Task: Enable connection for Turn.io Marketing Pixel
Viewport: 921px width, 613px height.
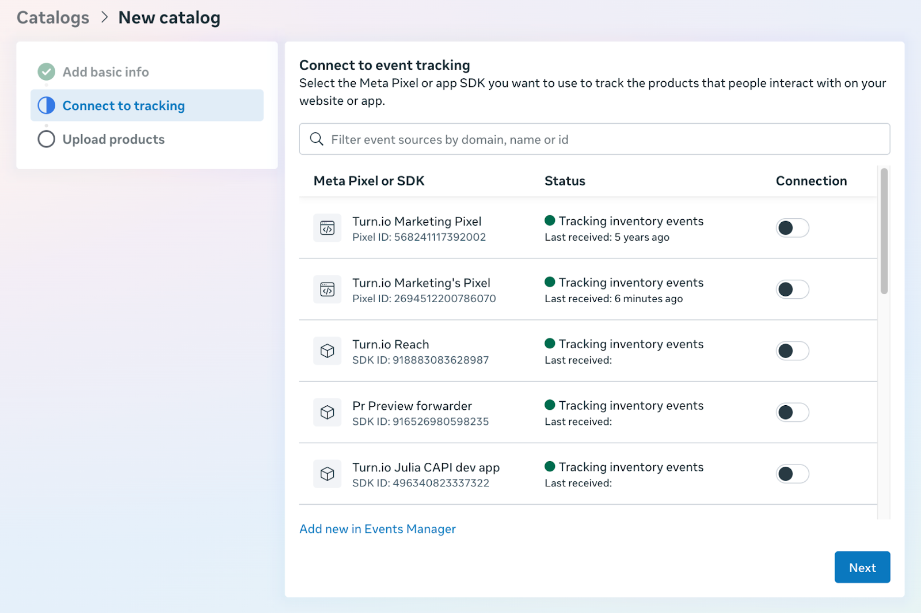Action: [792, 228]
